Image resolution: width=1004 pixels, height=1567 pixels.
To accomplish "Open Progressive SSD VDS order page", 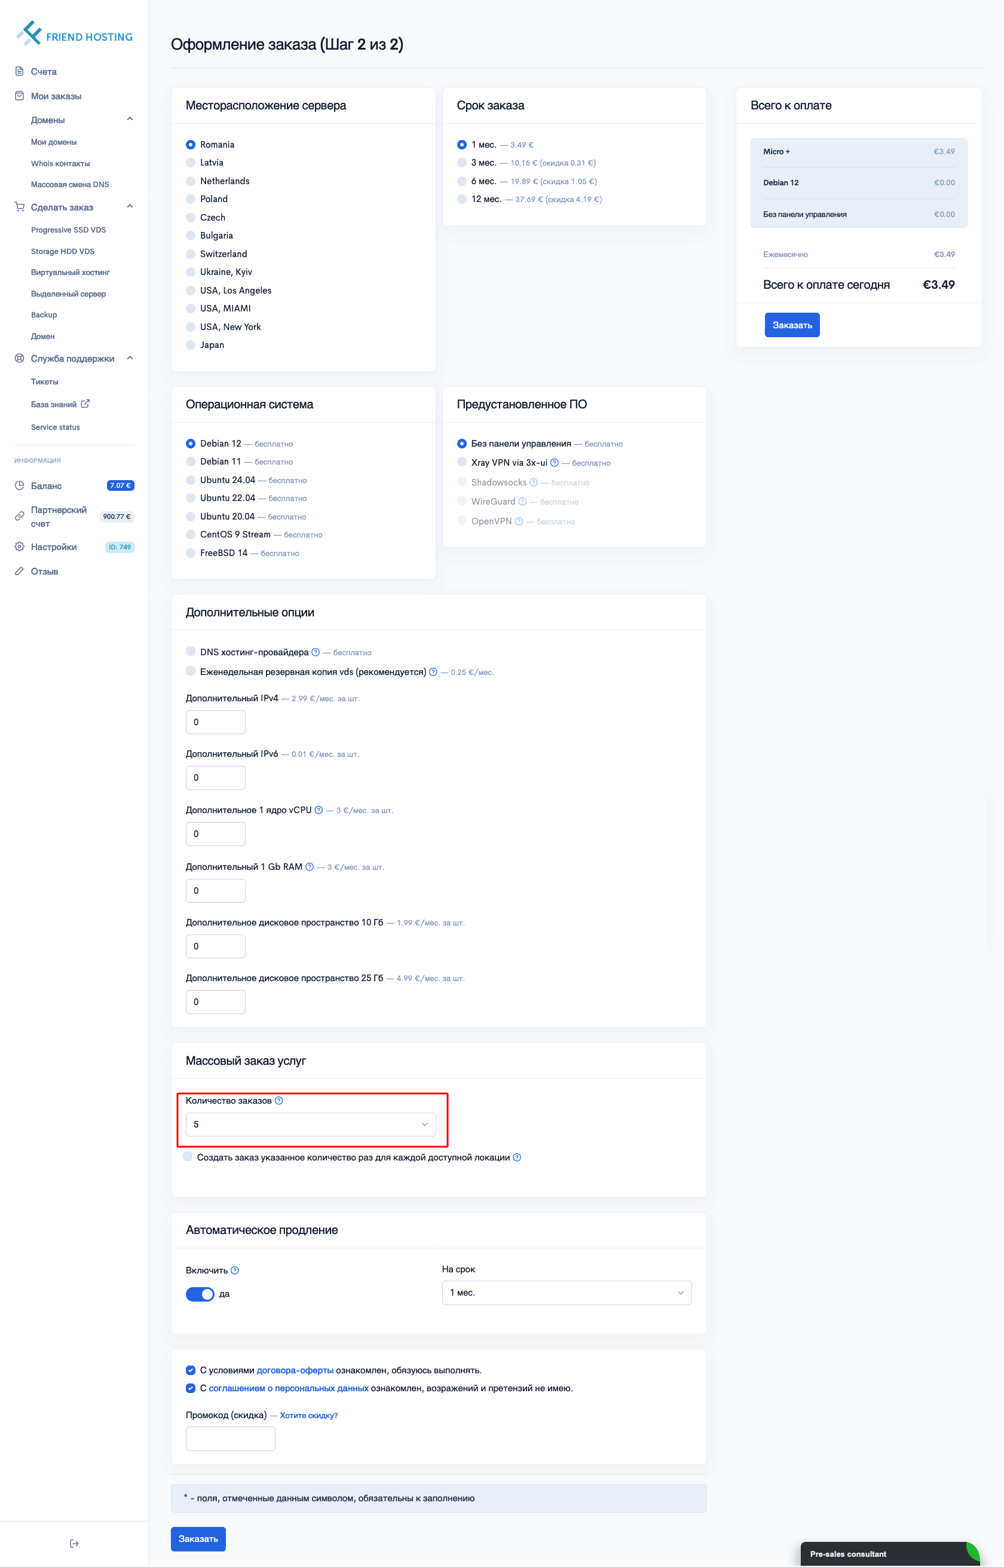I will [69, 230].
